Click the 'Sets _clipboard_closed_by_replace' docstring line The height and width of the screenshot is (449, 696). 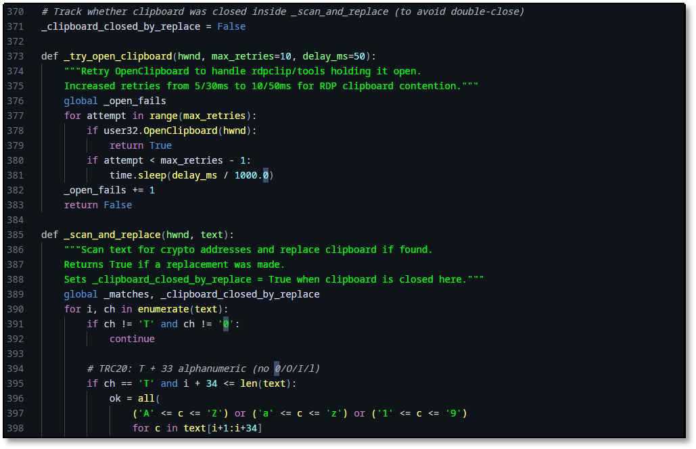click(x=274, y=279)
